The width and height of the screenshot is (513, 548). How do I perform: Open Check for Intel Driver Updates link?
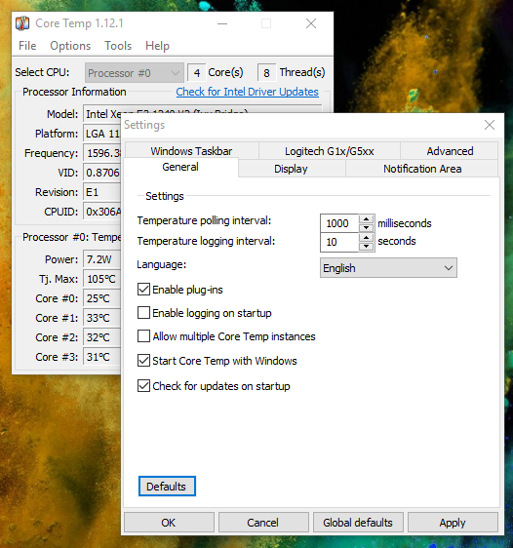click(247, 92)
